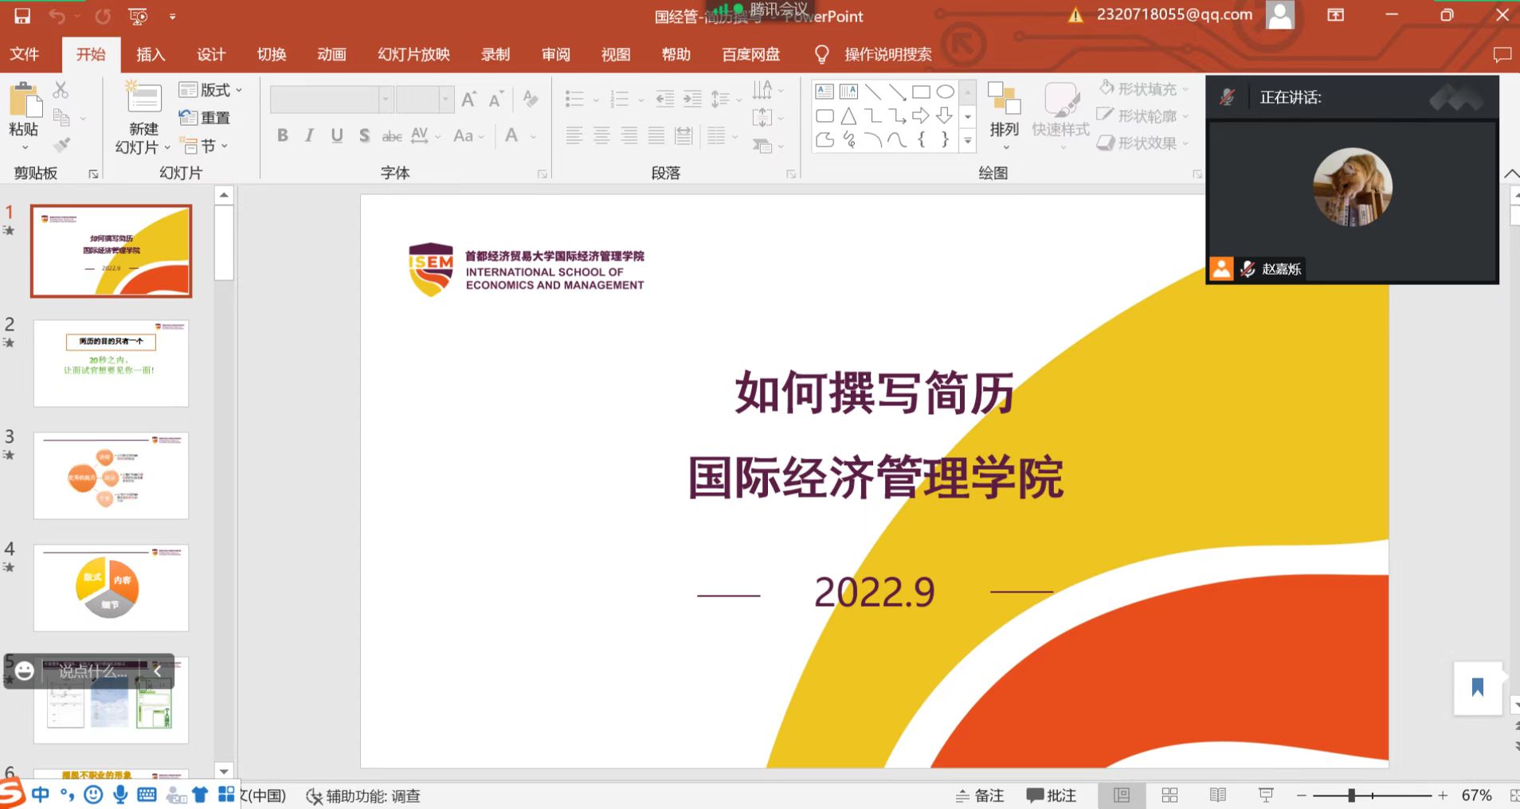Viewport: 1520px width, 809px height.
Task: Click the Format Painter icon
Action: (60, 144)
